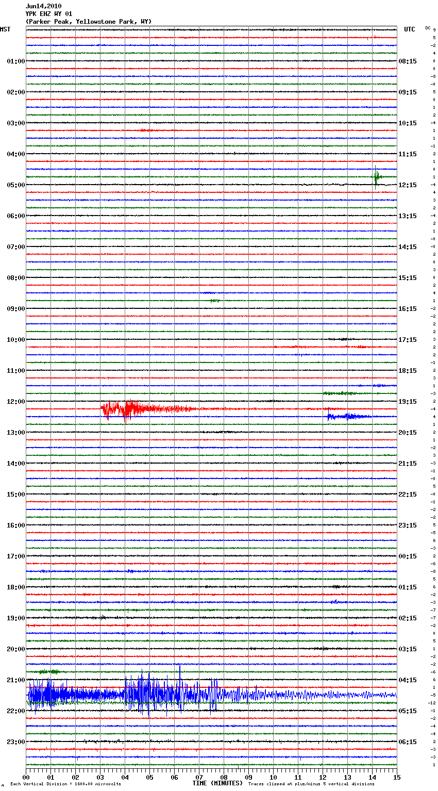
Task: Click the 02:15 UTC time label
Action: [x=408, y=618]
